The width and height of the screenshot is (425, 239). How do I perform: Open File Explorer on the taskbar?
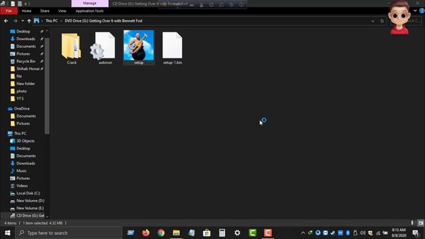point(176,233)
